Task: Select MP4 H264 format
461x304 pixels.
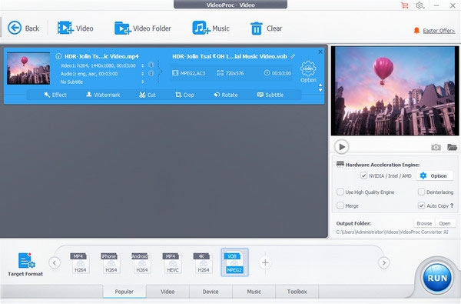Action: (x=80, y=262)
